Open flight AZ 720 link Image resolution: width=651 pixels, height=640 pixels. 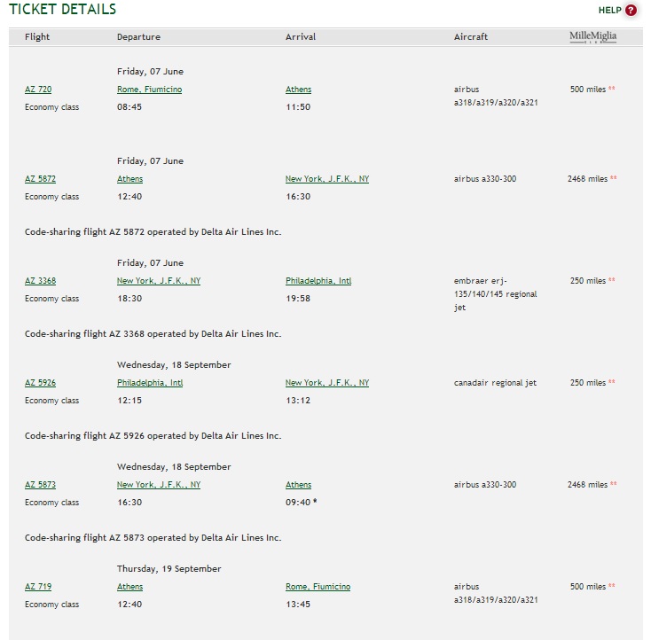click(x=38, y=90)
